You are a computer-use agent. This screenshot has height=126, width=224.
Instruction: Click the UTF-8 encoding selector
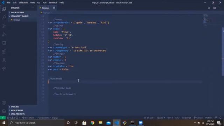pyautogui.click(x=170, y=118)
